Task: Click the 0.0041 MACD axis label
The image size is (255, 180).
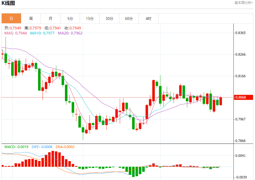Action: [x=240, y=156]
